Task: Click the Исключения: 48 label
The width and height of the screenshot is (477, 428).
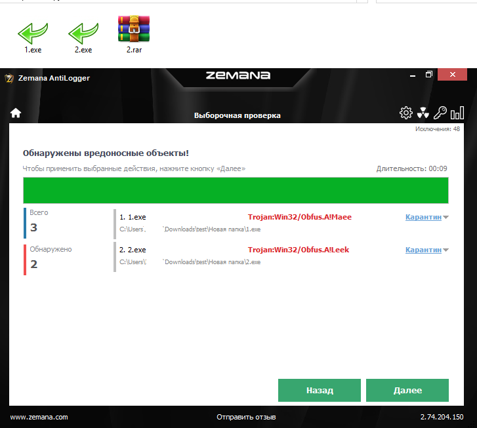Action: pyautogui.click(x=438, y=129)
